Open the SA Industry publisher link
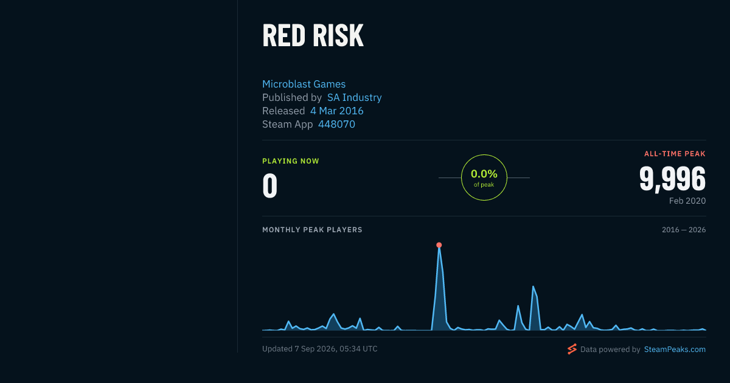Image resolution: width=730 pixels, height=383 pixels. [x=354, y=97]
